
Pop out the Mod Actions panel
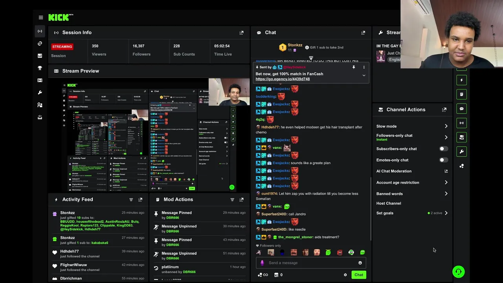(x=241, y=200)
